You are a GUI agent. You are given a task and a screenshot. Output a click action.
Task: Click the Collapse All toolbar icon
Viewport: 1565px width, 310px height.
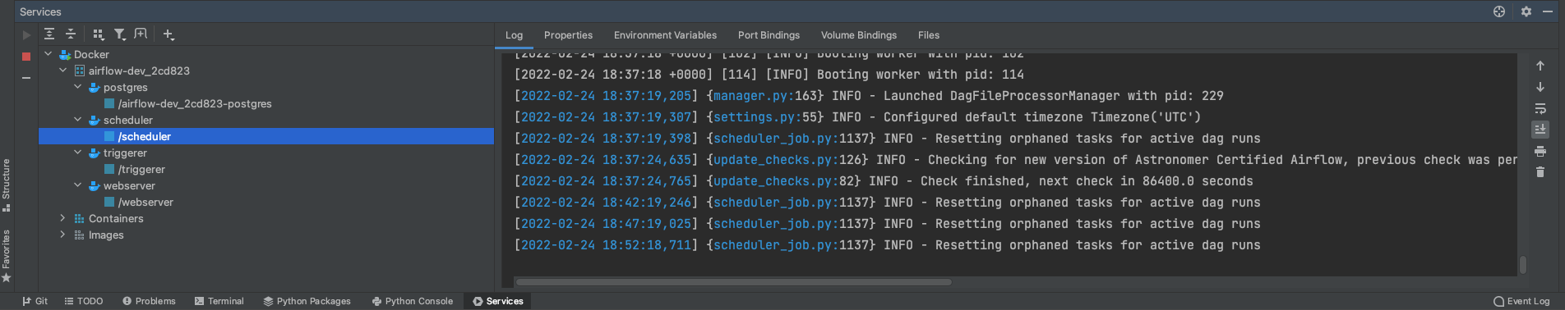[71, 34]
